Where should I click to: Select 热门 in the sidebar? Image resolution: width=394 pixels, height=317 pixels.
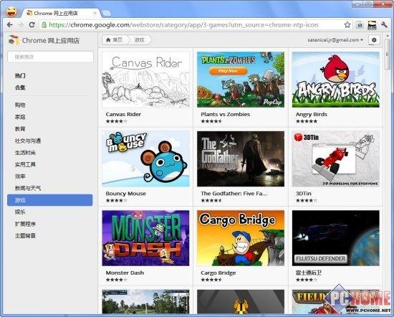[x=20, y=75]
